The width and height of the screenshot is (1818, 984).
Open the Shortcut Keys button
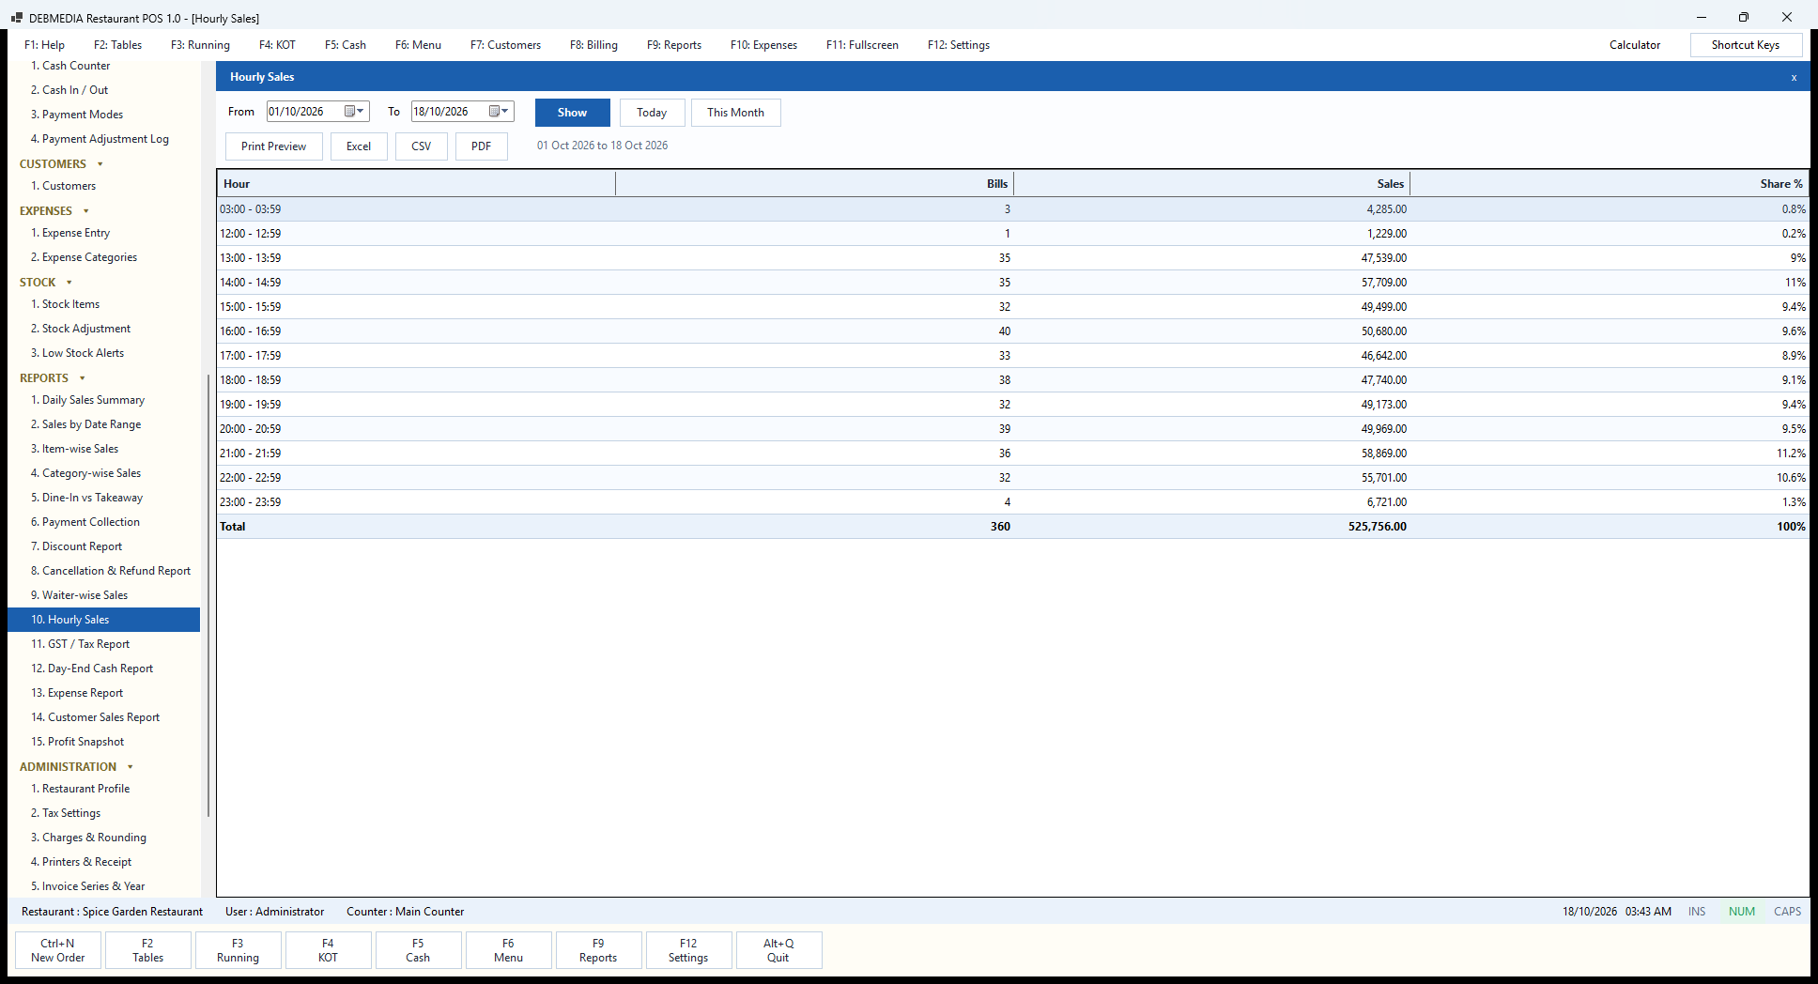(x=1746, y=45)
